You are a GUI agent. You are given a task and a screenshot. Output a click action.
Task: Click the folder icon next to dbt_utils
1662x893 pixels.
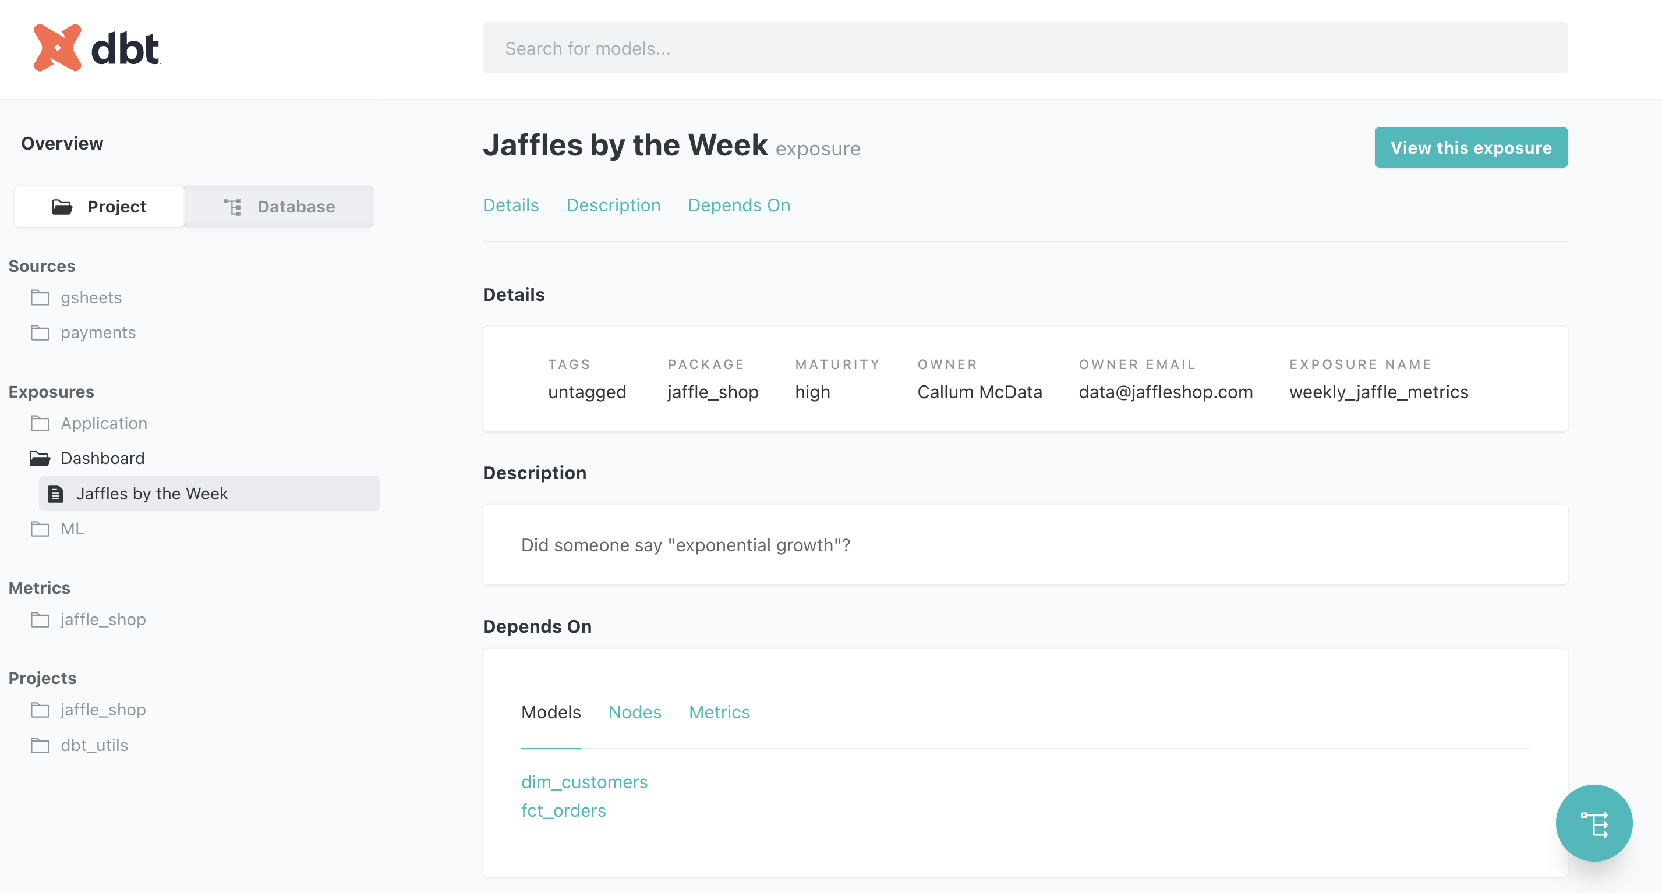click(x=40, y=745)
